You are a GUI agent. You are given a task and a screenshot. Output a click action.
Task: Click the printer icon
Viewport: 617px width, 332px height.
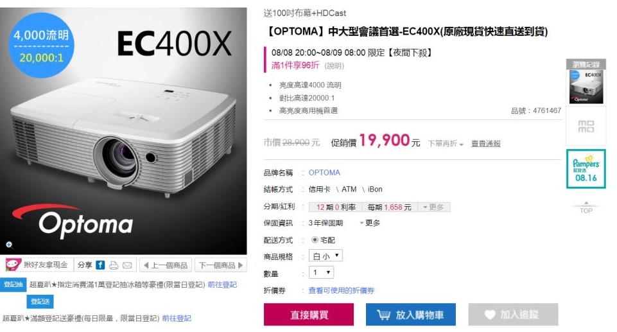pos(114,265)
